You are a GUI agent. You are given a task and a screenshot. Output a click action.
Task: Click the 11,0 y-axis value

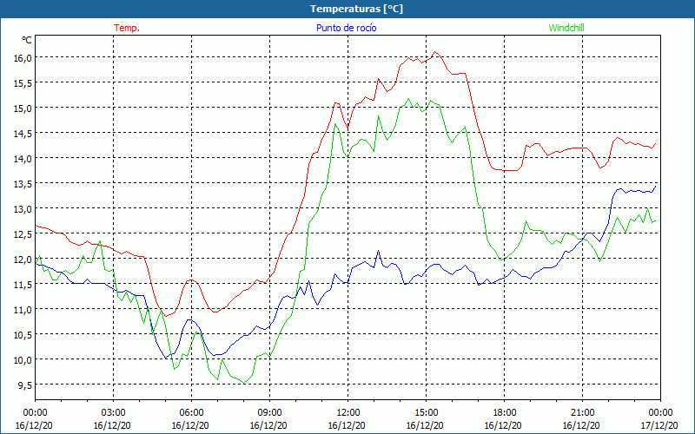23,310
